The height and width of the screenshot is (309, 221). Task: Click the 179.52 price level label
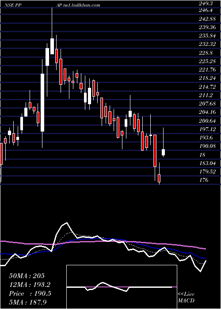coord(207,172)
